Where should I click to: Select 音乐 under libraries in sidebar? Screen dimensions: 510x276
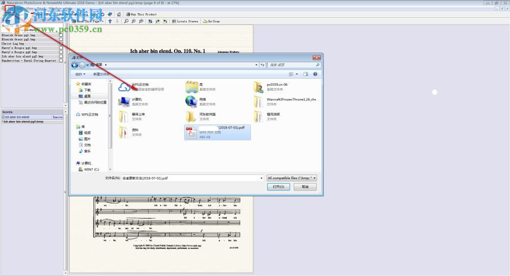(x=85, y=152)
